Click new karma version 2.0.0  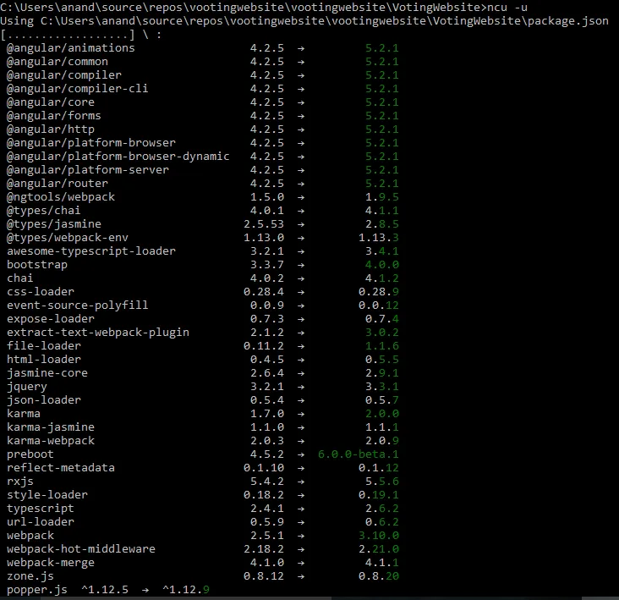381,414
